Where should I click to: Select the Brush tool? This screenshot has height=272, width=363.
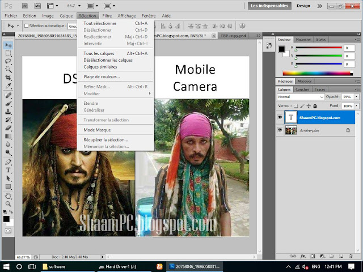pos(8,103)
